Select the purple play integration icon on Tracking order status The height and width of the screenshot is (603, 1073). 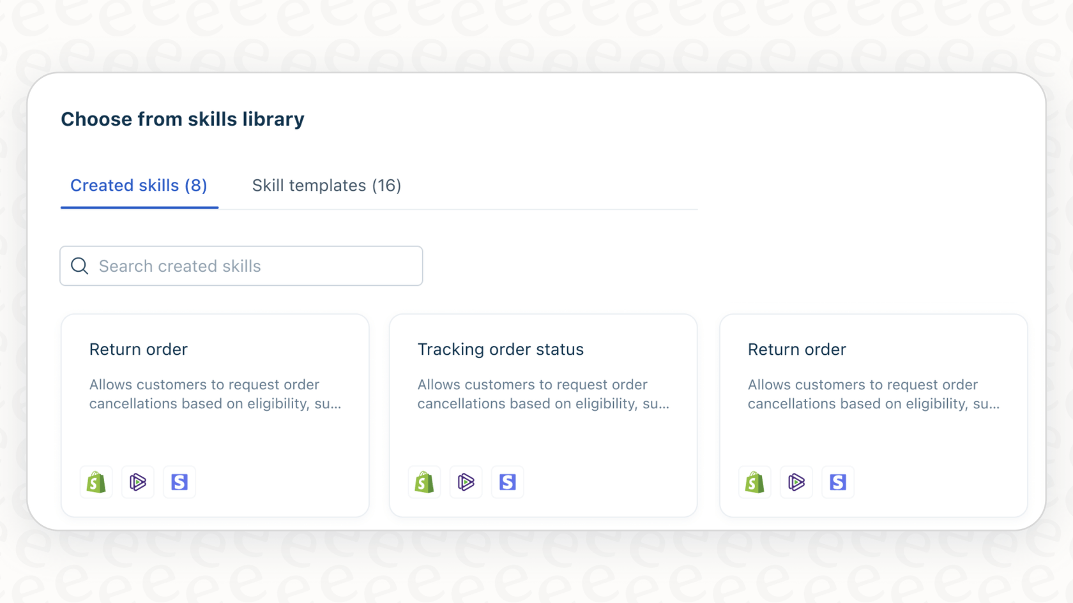click(x=466, y=482)
